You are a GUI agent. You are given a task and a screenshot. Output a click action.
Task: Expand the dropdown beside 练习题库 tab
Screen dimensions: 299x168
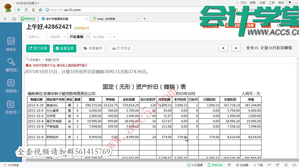pos(114,36)
